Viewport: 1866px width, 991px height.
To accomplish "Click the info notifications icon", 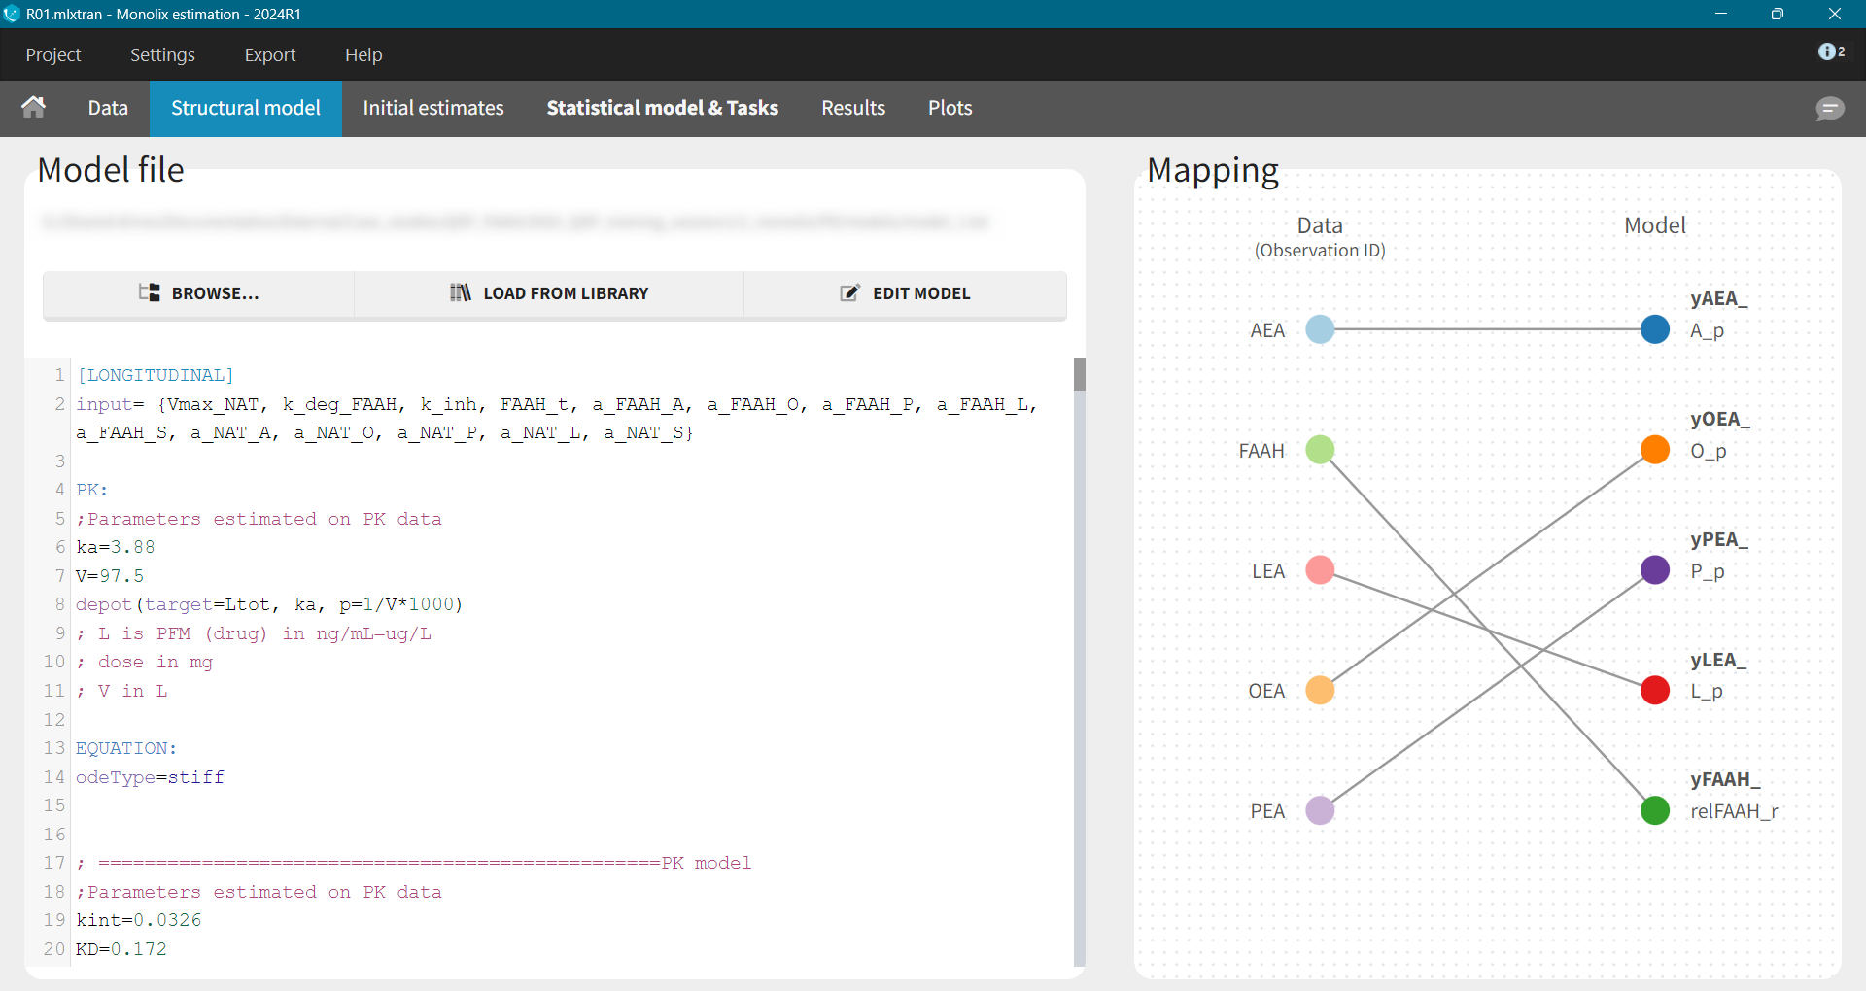I will (1830, 52).
